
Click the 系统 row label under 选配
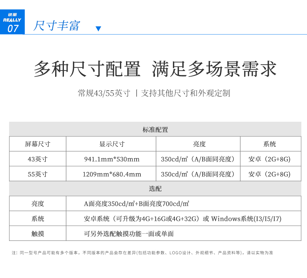(x=38, y=218)
